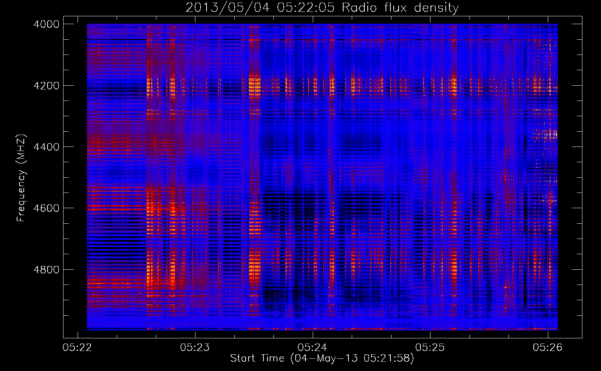Select the 4400 frequency tick label

tap(46, 147)
